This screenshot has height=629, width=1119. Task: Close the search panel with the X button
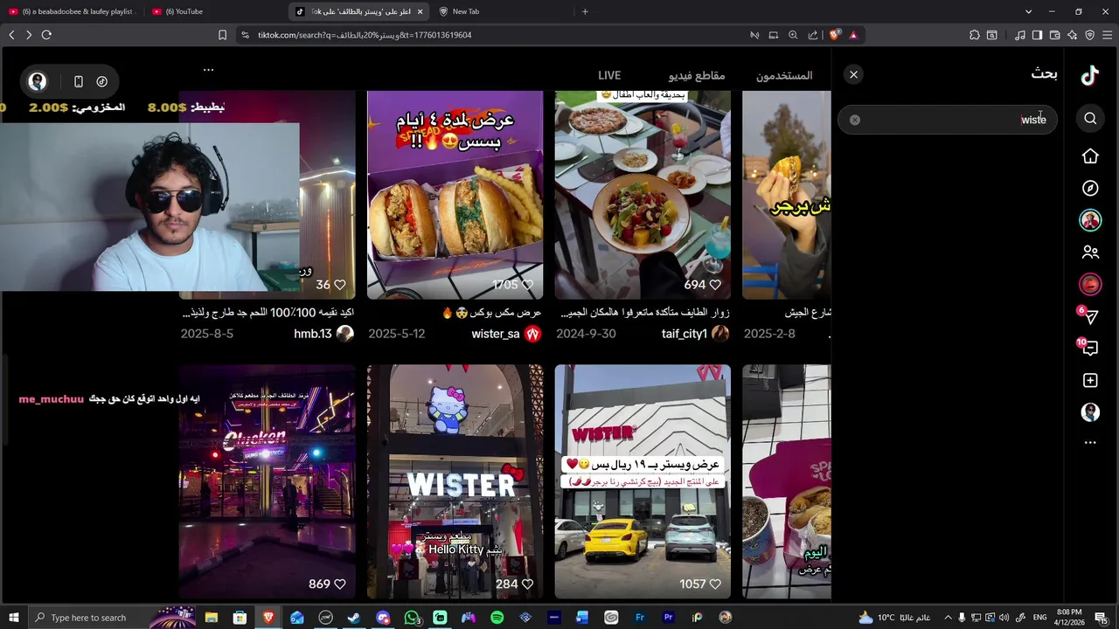click(854, 75)
